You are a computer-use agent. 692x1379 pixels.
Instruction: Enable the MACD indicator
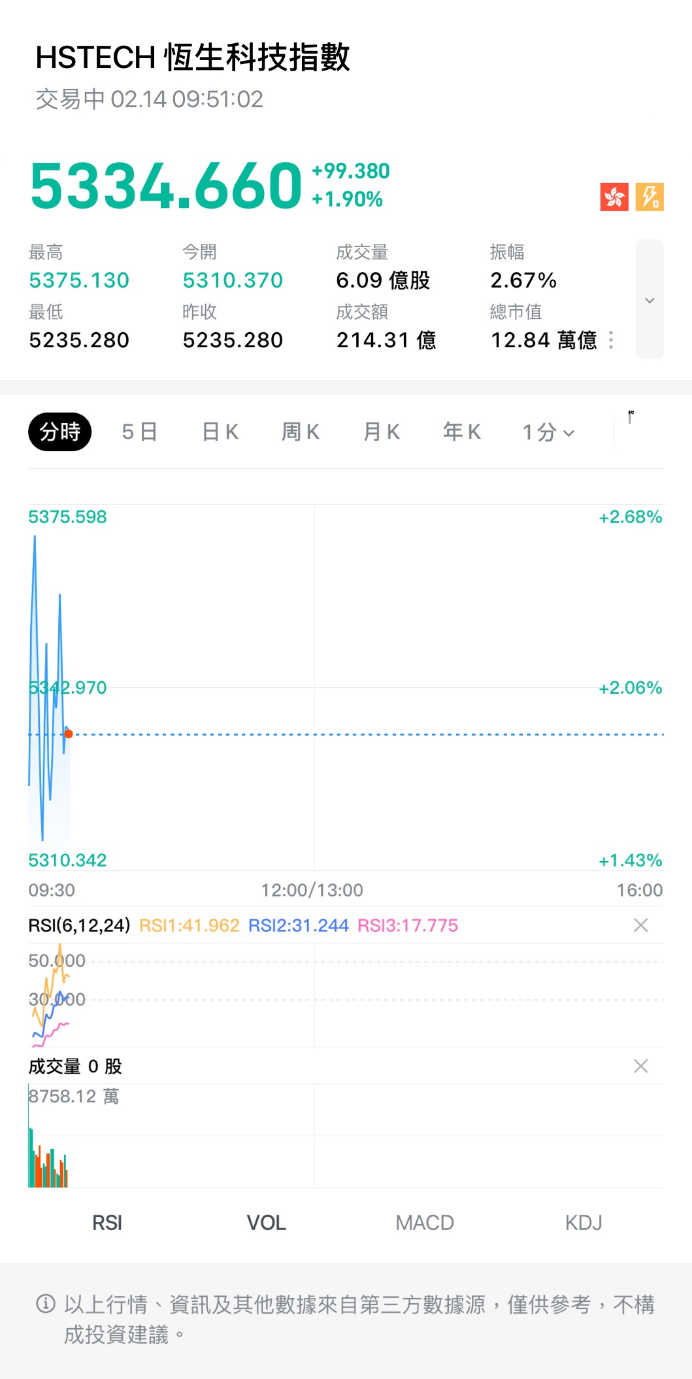[x=425, y=1223]
